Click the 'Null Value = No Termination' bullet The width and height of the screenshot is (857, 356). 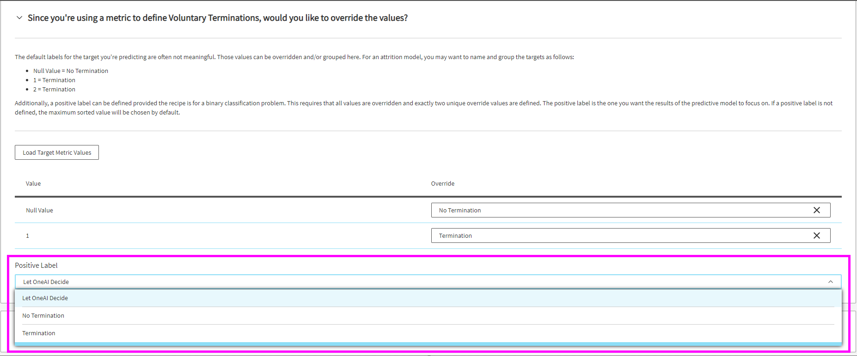pyautogui.click(x=71, y=71)
